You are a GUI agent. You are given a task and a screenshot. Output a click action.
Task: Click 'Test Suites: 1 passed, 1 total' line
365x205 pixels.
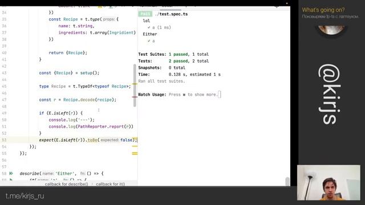click(173, 55)
